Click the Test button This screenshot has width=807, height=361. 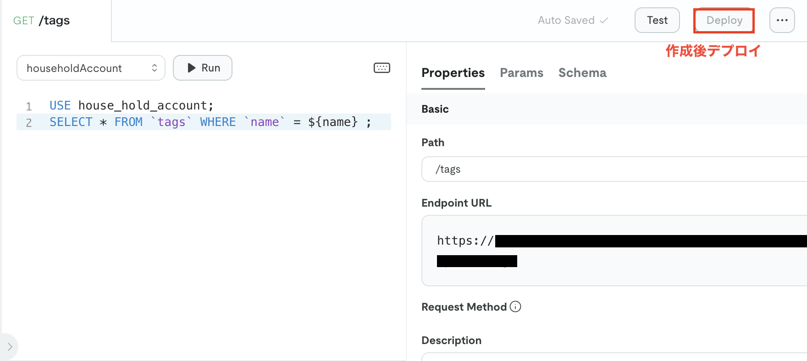pyautogui.click(x=657, y=20)
